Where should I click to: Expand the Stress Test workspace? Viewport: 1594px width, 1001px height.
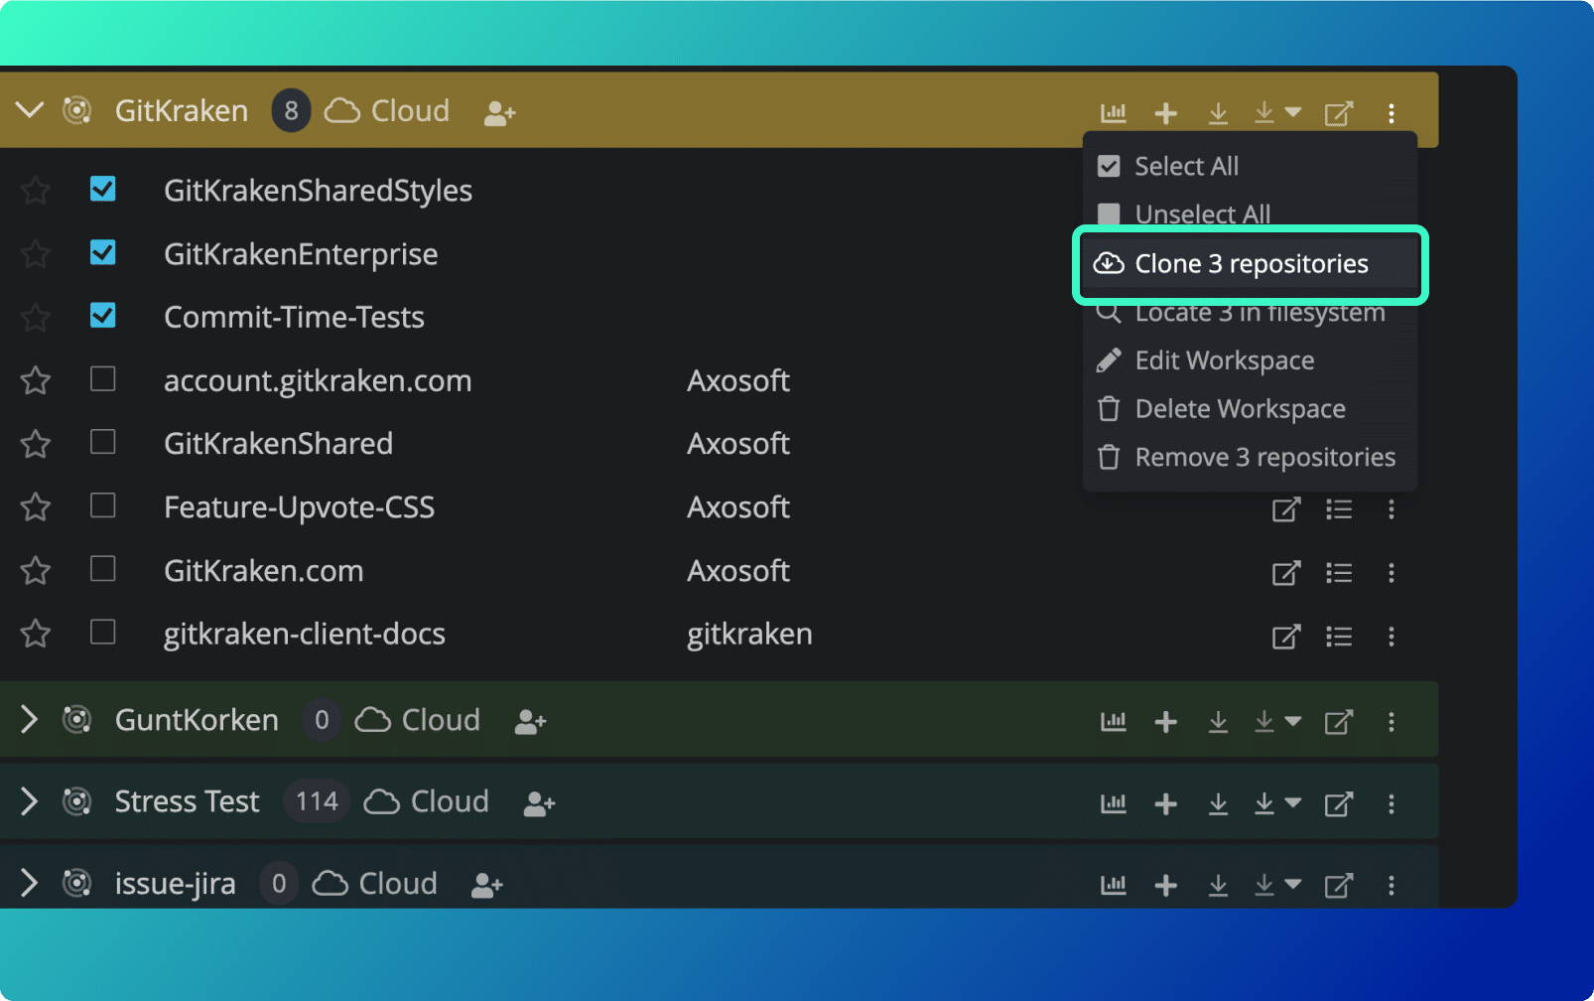[x=29, y=801]
